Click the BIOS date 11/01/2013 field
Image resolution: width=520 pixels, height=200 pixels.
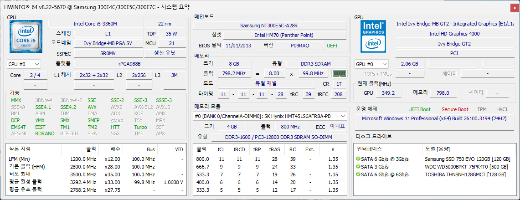pos(239,46)
